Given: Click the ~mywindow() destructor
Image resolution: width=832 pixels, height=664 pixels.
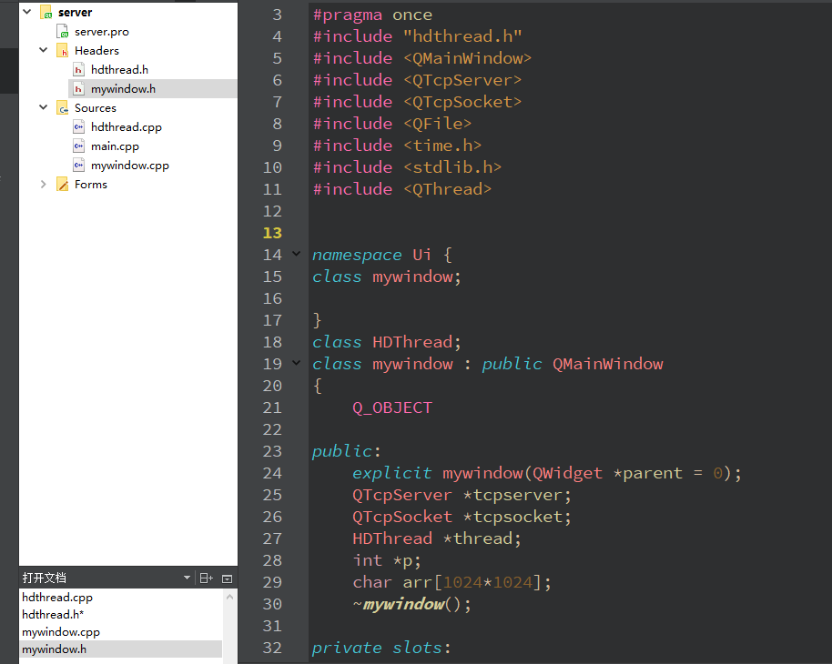Looking at the screenshot, I should point(411,604).
